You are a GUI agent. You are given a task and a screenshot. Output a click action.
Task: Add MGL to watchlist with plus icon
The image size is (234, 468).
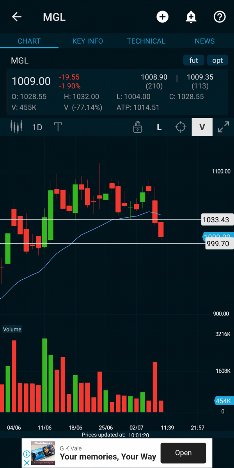click(163, 17)
